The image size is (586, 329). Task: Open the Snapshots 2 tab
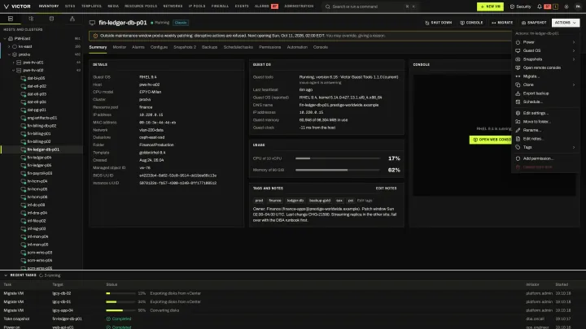pos(185,47)
